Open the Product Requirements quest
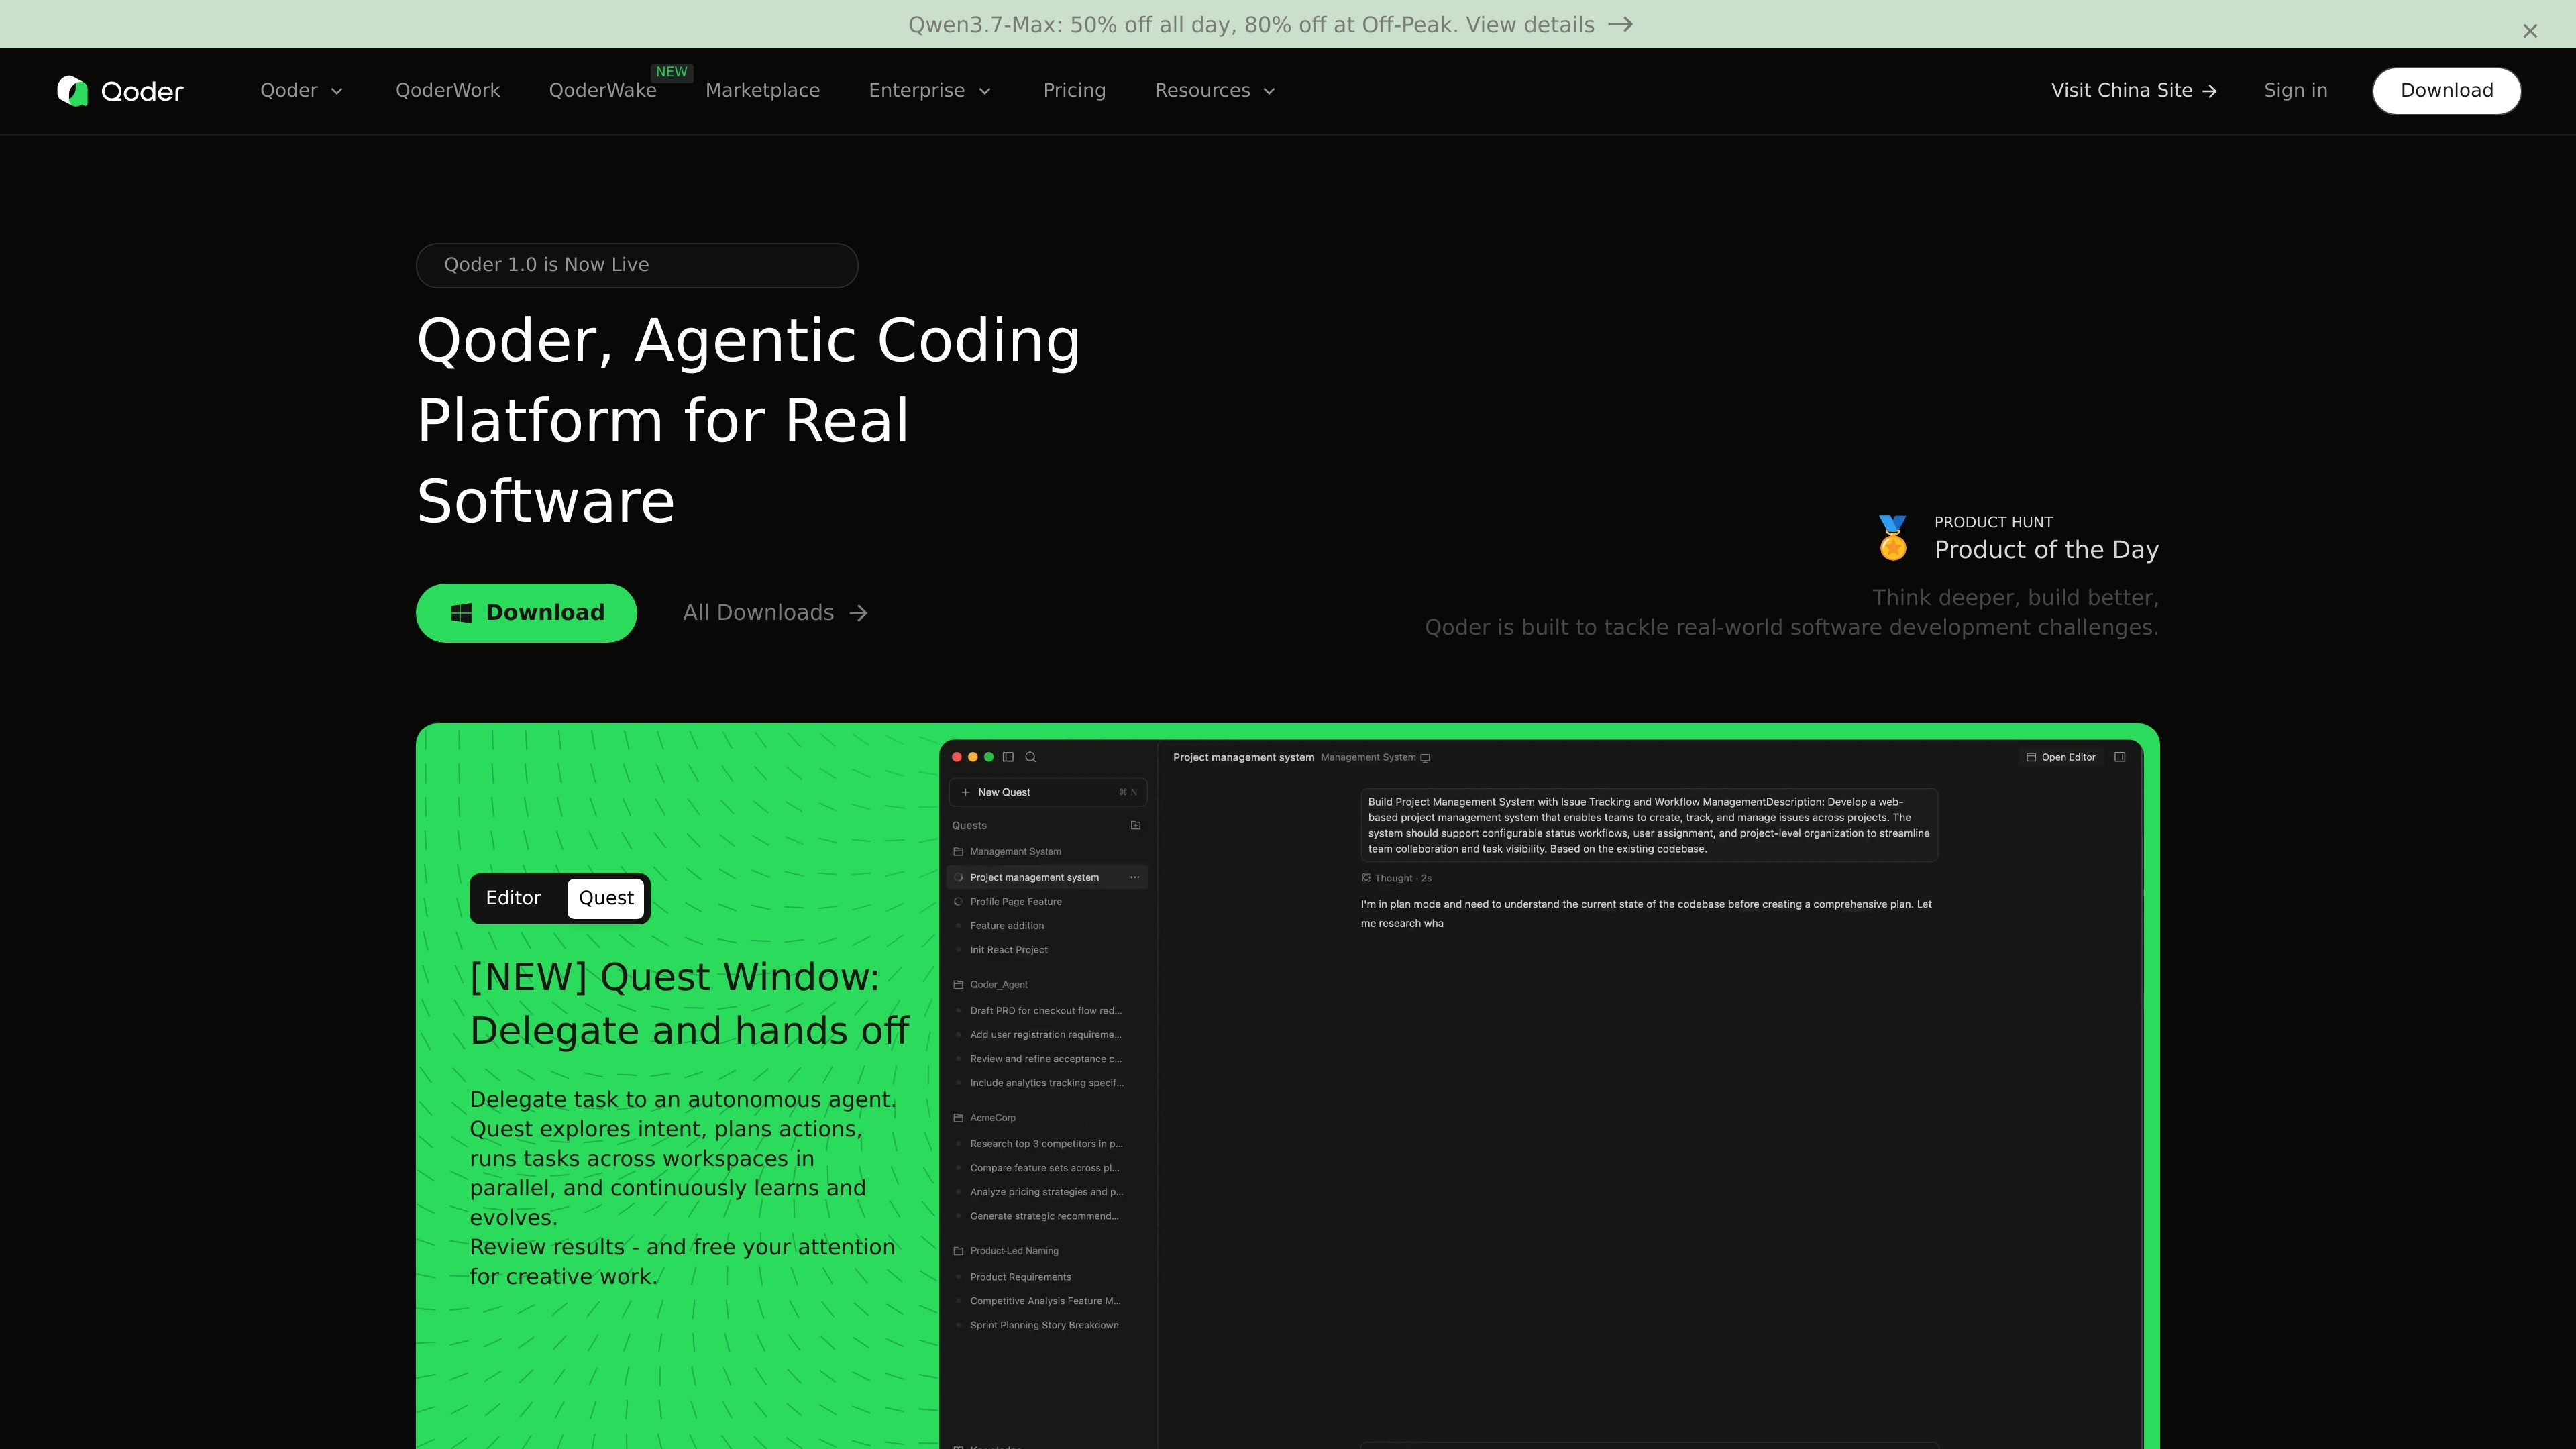The image size is (2576, 1449). 1047,1276
